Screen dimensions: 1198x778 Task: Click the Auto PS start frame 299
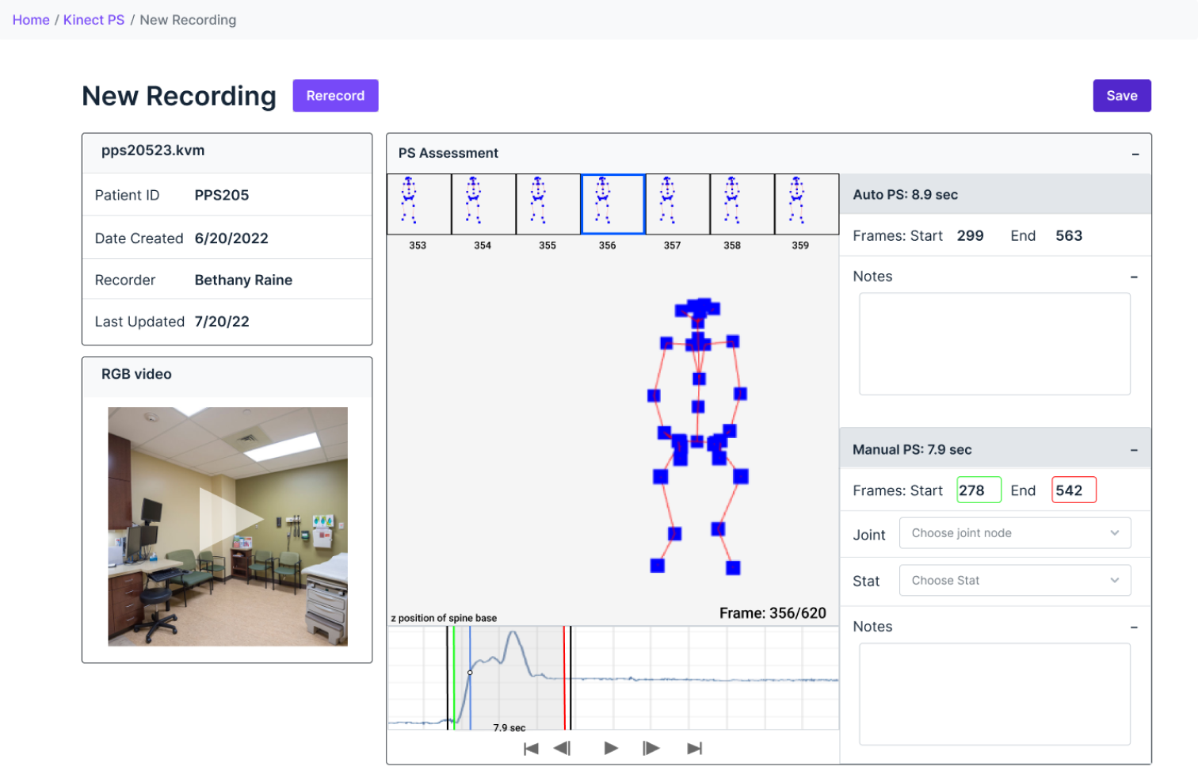pyautogui.click(x=970, y=236)
